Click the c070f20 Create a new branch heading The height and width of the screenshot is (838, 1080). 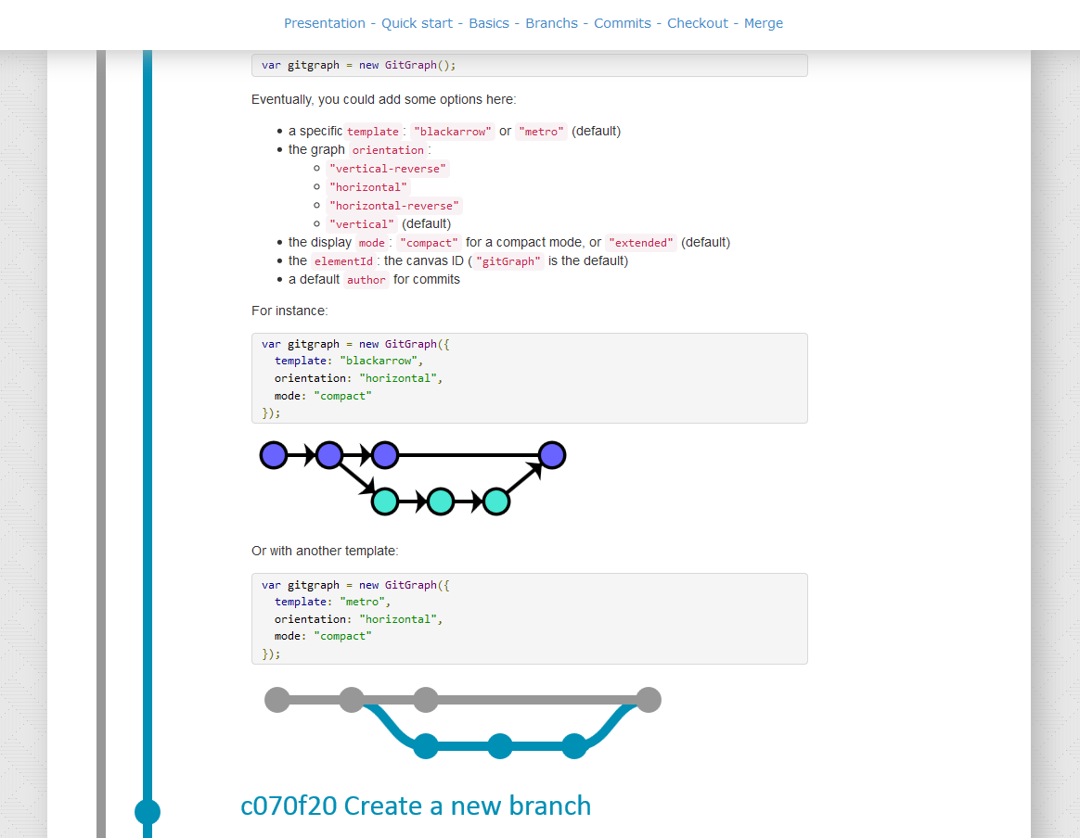click(x=416, y=806)
